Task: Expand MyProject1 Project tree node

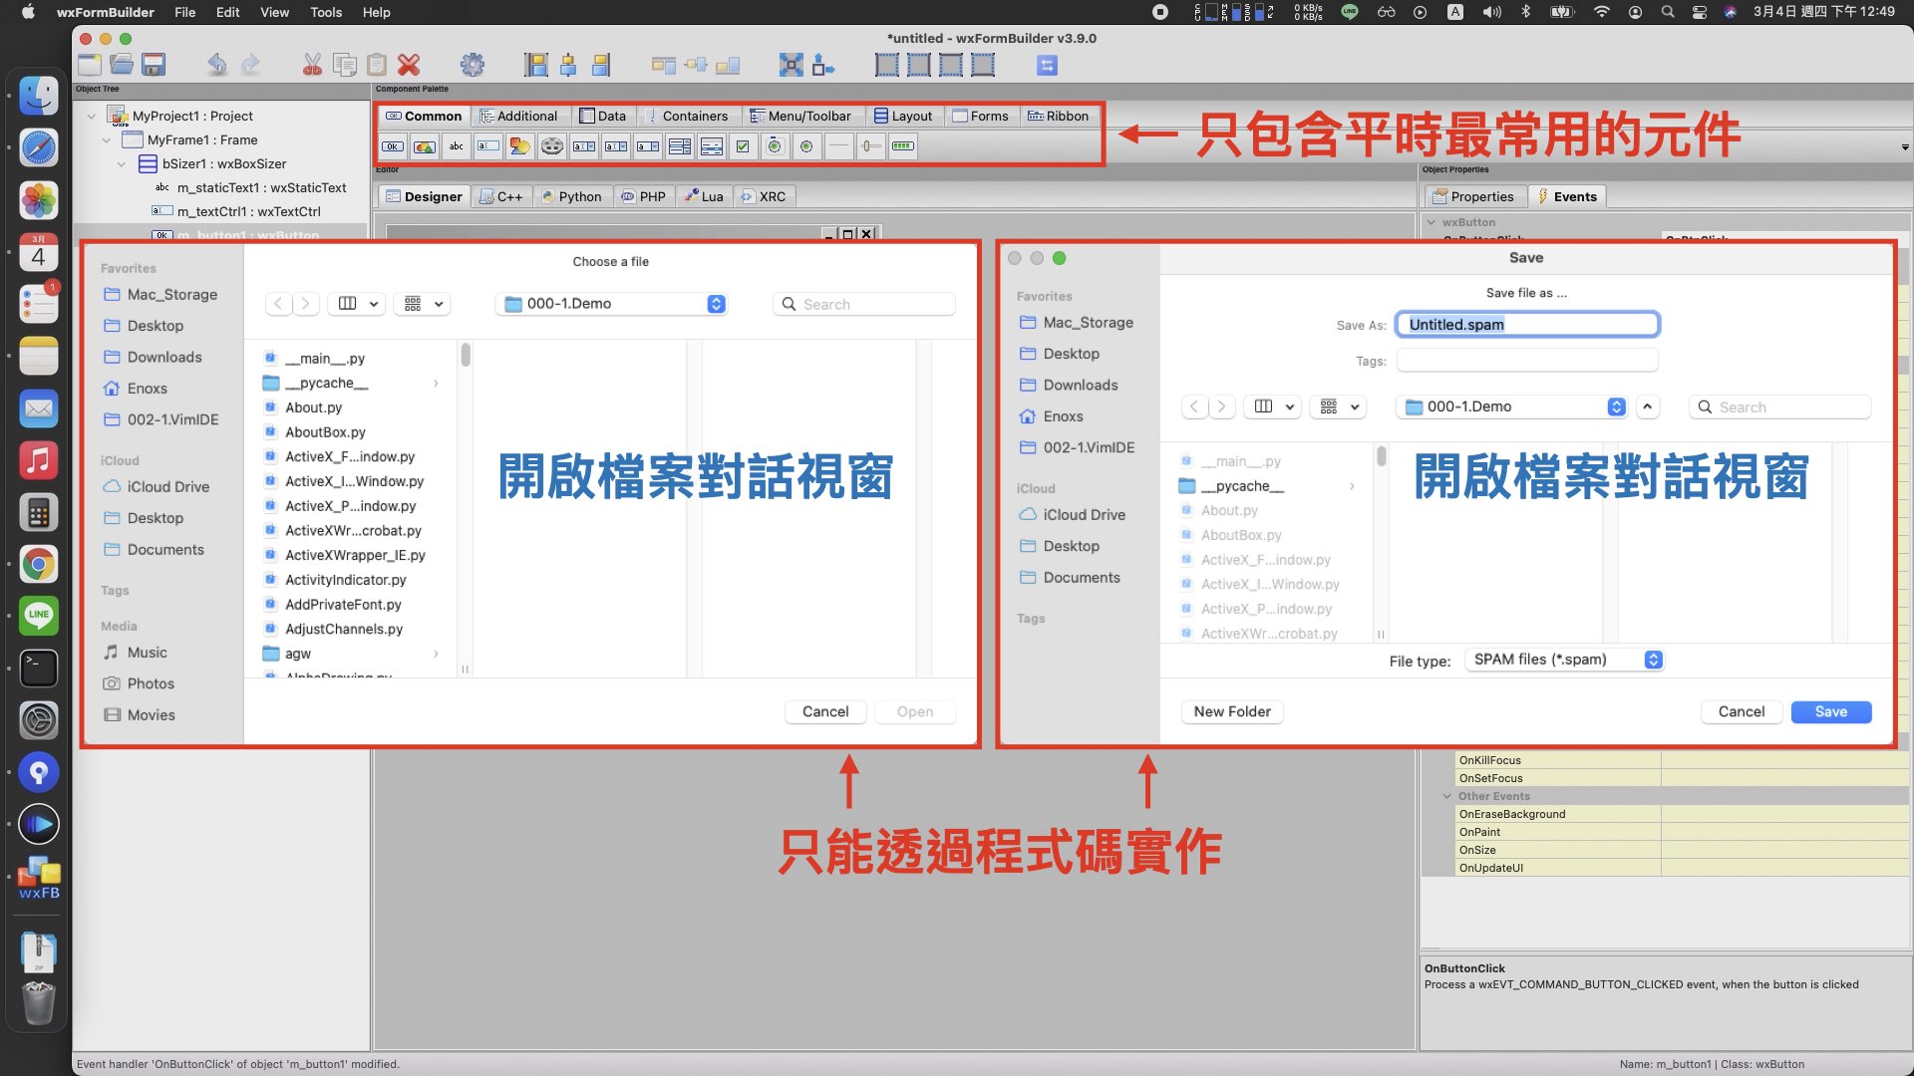Action: [91, 116]
